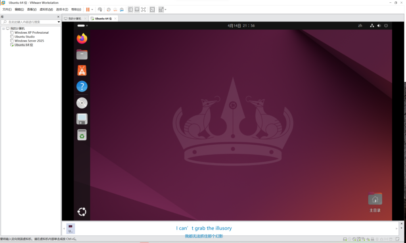The image size is (406, 243).
Task: Take a snapshot using the clock-plus toolbar icon
Action: (109, 10)
